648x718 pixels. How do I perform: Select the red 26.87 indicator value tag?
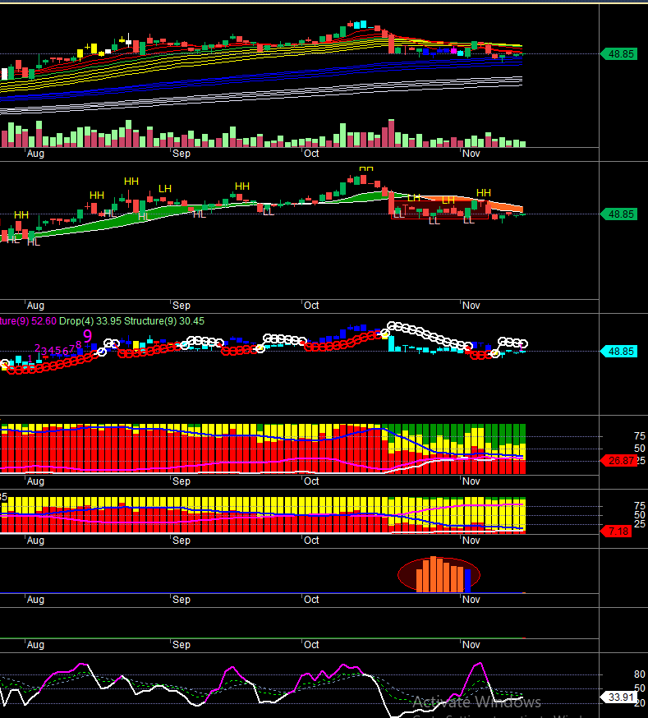click(x=619, y=460)
